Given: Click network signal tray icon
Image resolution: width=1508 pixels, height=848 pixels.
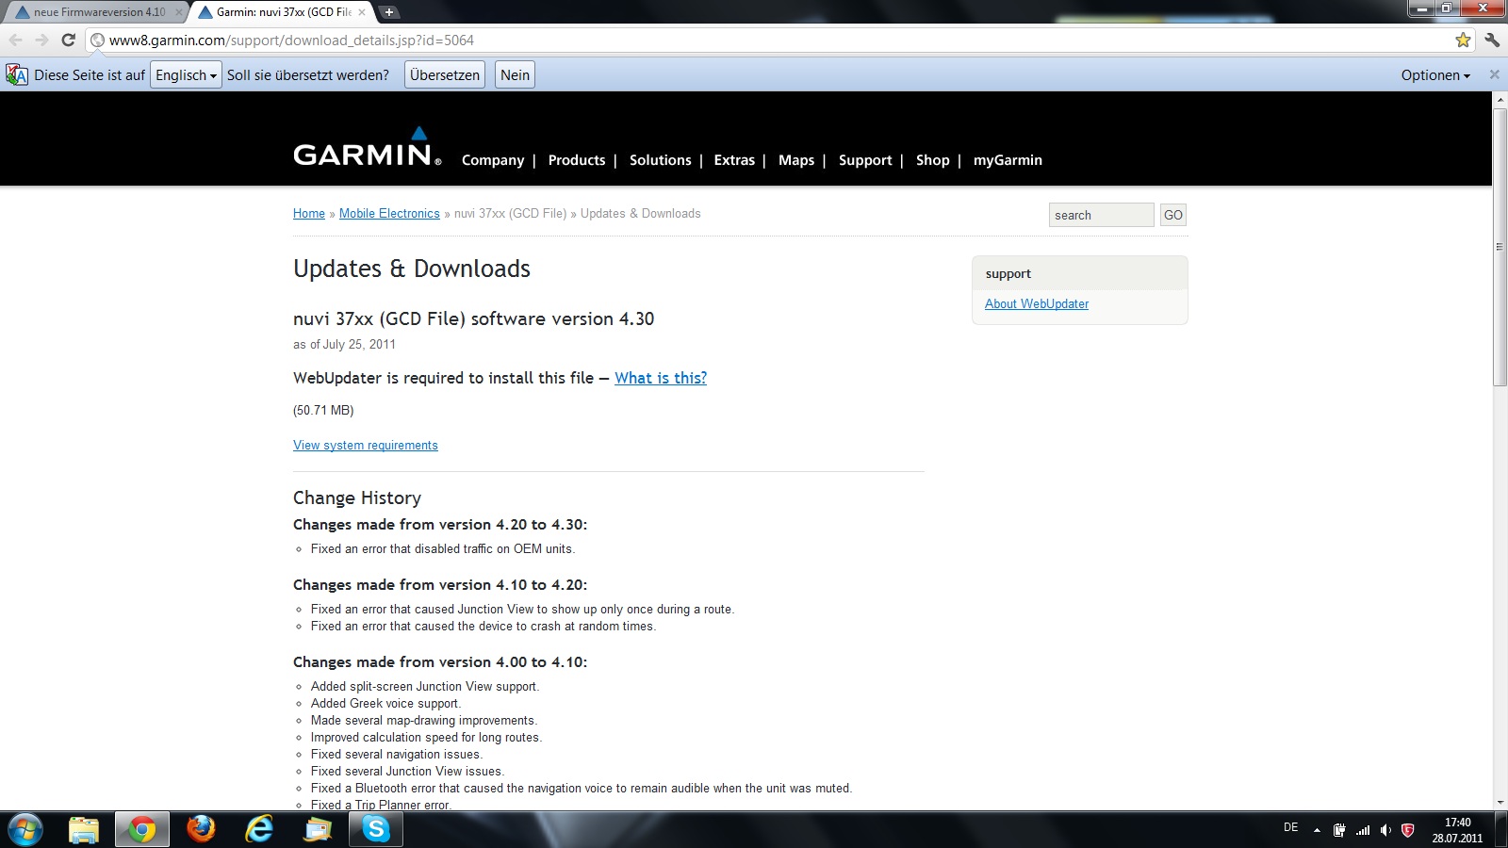Looking at the screenshot, I should click(x=1363, y=830).
